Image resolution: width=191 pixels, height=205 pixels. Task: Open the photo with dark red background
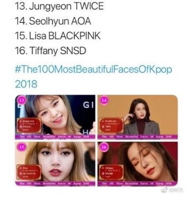(138, 164)
